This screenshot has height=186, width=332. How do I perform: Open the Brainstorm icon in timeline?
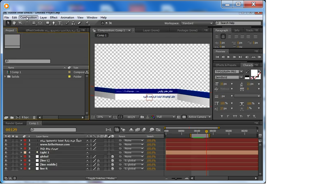click(x=152, y=130)
